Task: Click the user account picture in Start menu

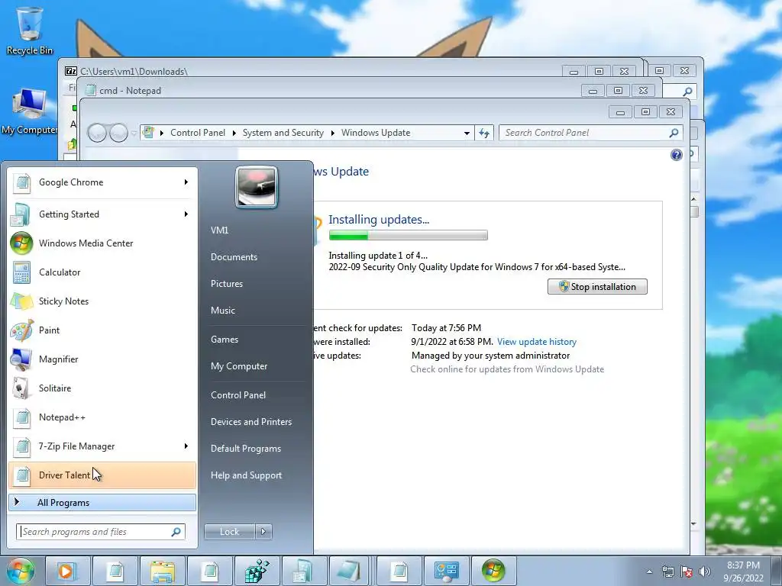Action: click(x=257, y=188)
